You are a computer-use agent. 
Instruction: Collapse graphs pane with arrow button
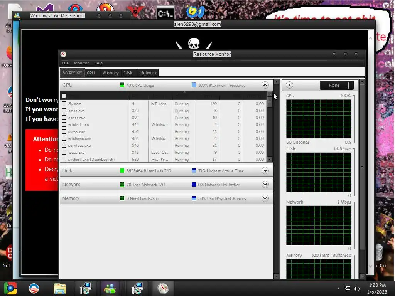289,85
